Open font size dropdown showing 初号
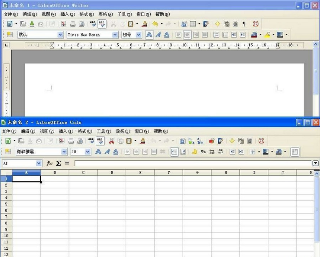320x257 pixels. (x=139, y=34)
